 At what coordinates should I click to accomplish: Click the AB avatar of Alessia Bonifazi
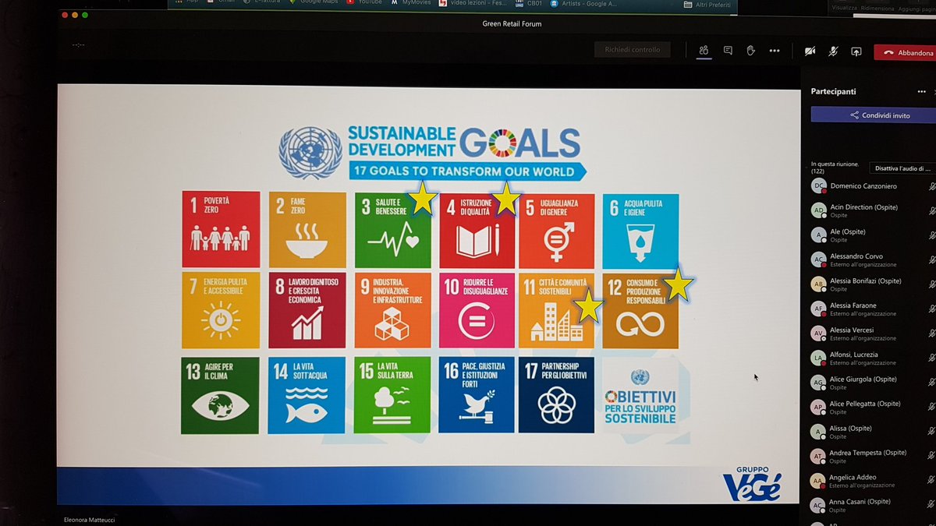[x=818, y=284]
